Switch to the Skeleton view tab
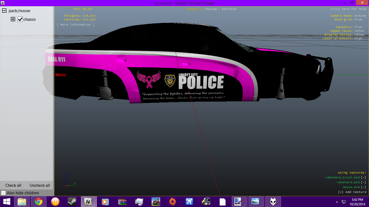Image resolution: width=369 pixels, height=207 pixels. 229,9
